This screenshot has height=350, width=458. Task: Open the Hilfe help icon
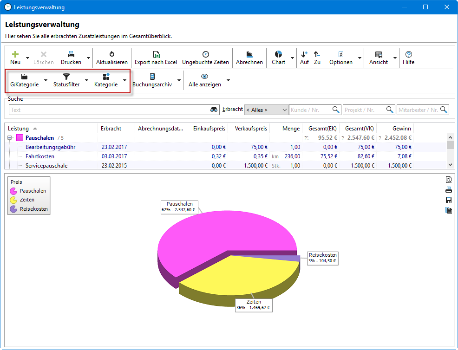[409, 54]
